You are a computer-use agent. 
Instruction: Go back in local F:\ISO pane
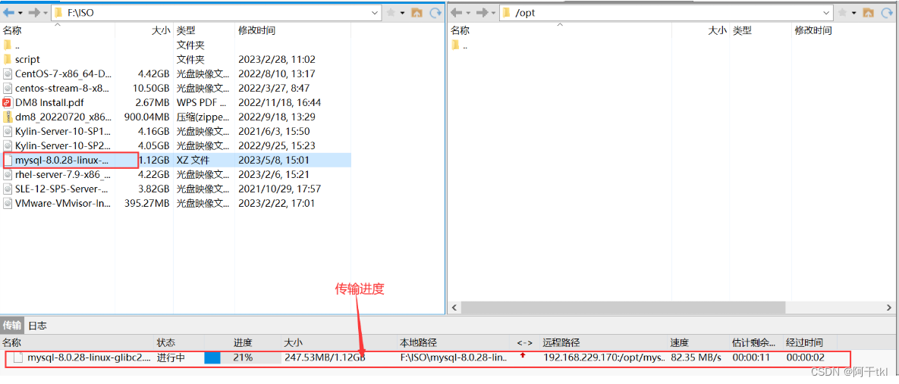8,13
